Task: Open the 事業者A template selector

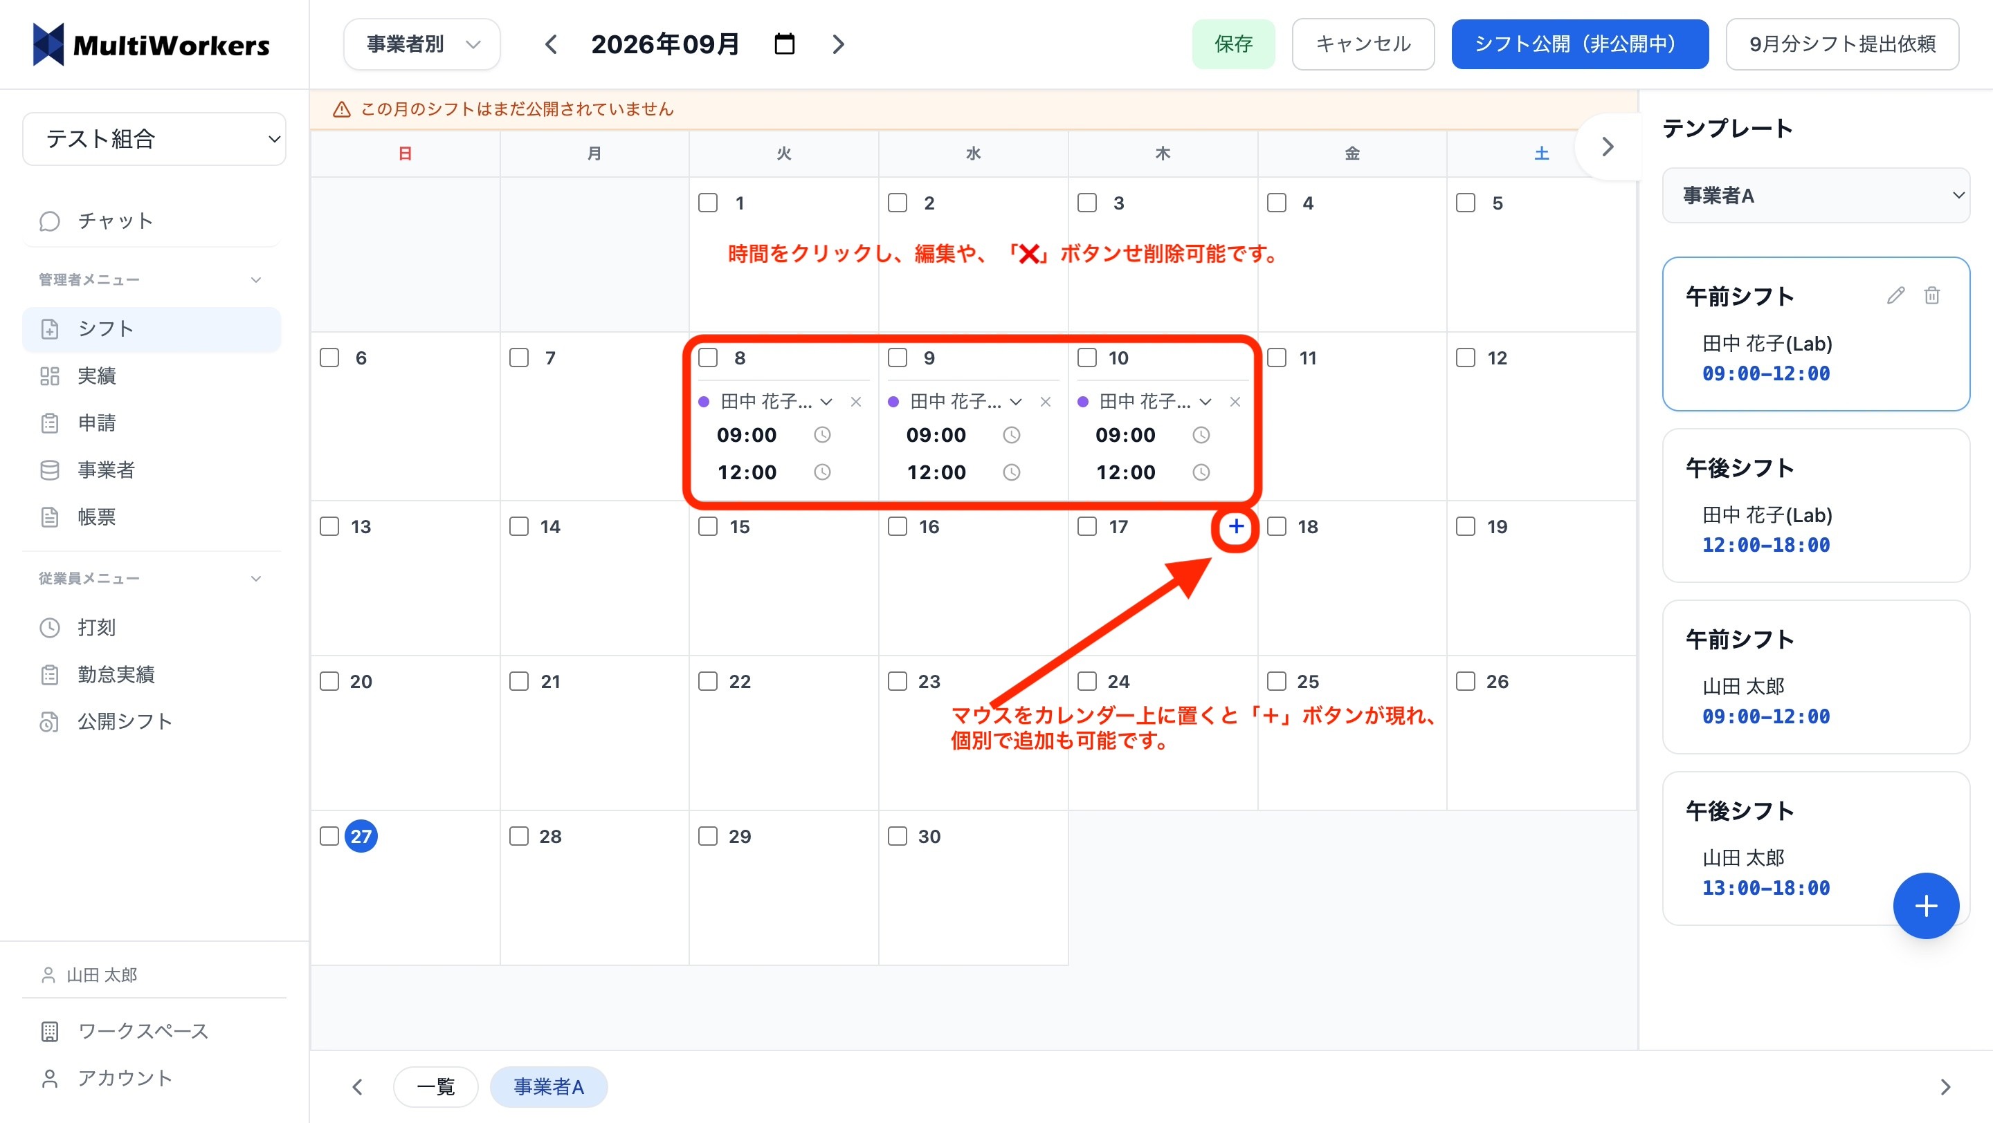Action: point(1815,196)
